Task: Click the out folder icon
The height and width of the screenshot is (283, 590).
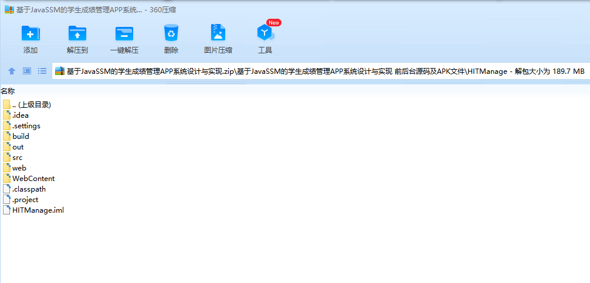Action: click(7, 146)
